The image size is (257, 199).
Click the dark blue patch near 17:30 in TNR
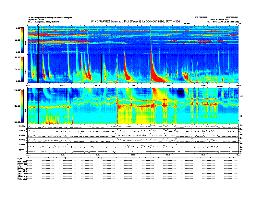180,93
